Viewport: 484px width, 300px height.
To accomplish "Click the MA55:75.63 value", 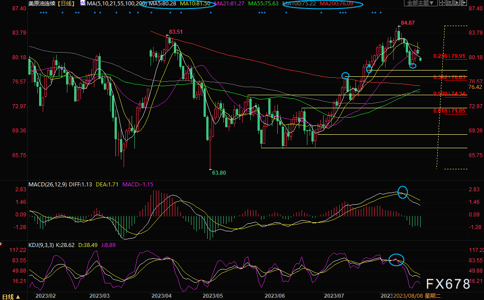I will (x=263, y=4).
